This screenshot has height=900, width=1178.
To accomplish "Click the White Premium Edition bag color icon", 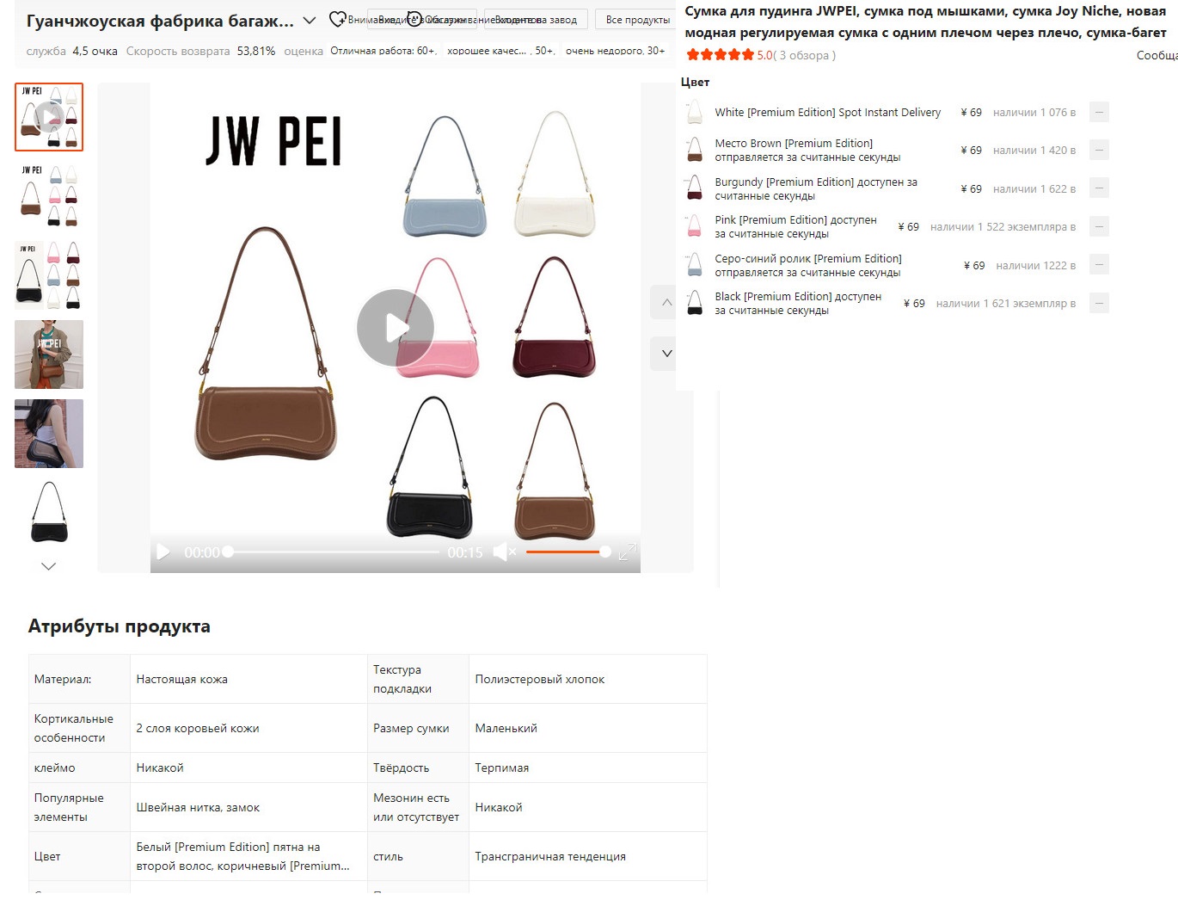I will pyautogui.click(x=695, y=112).
